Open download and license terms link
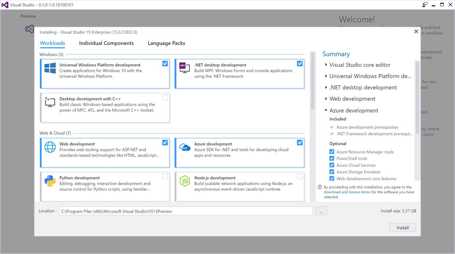 point(347,192)
